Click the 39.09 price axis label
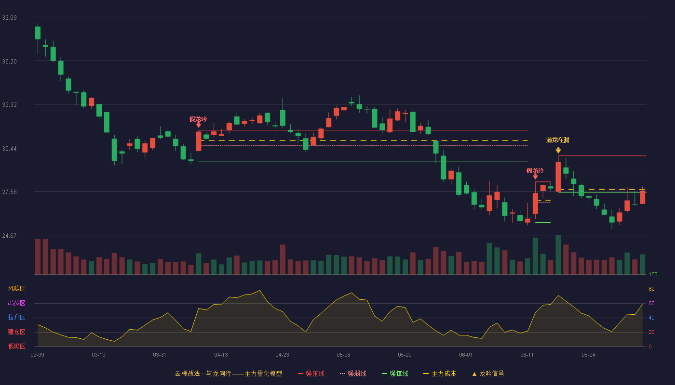675x385 pixels. pos(10,18)
